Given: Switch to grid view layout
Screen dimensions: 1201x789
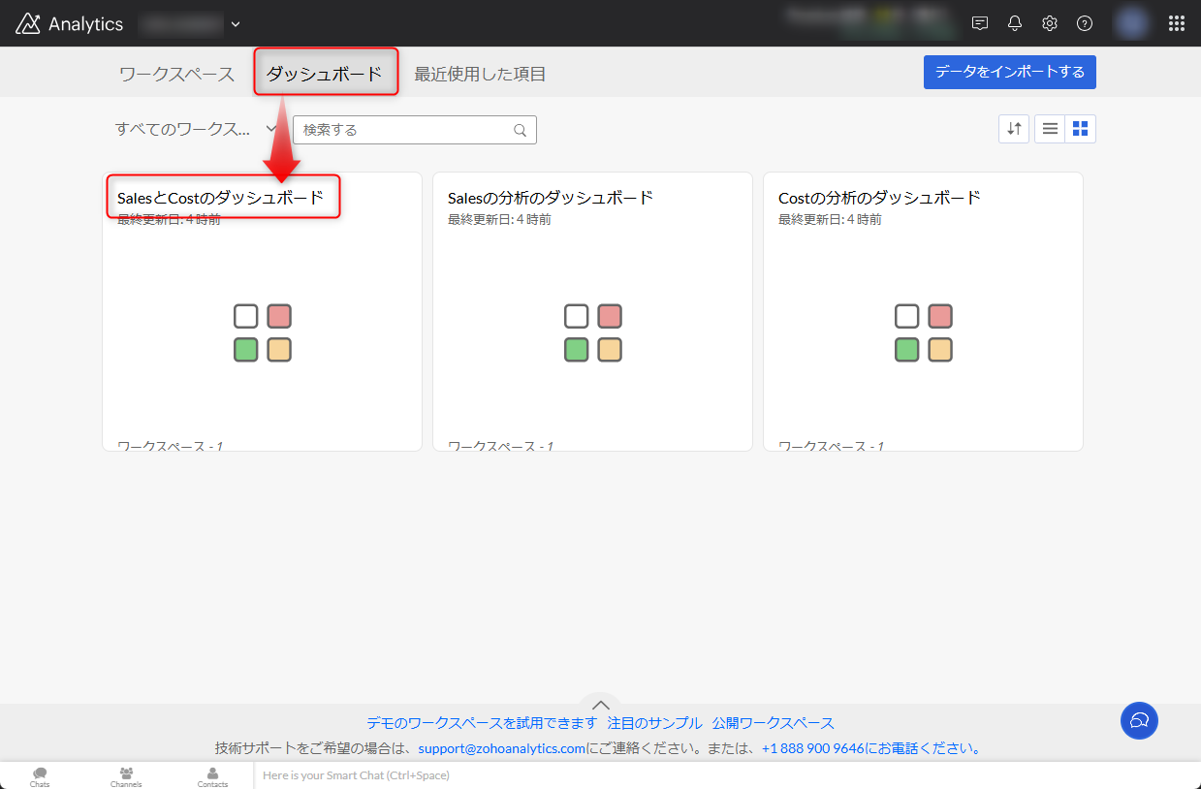Looking at the screenshot, I should (x=1080, y=129).
